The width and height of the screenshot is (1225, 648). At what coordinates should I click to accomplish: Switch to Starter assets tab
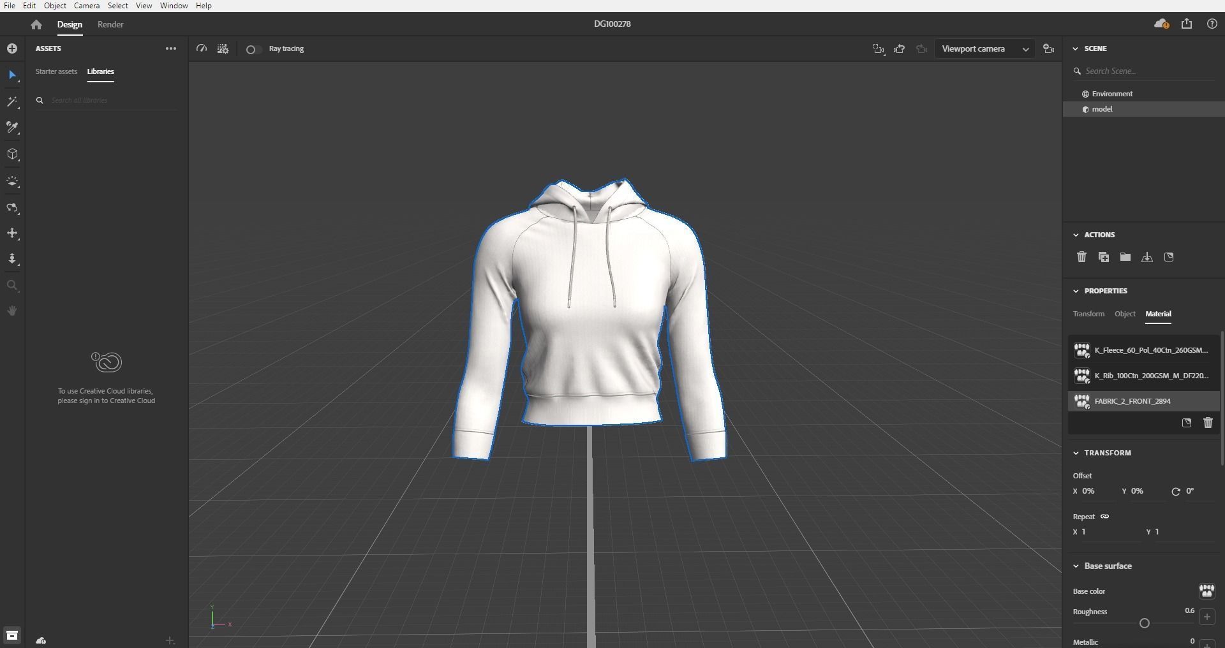[x=56, y=71]
